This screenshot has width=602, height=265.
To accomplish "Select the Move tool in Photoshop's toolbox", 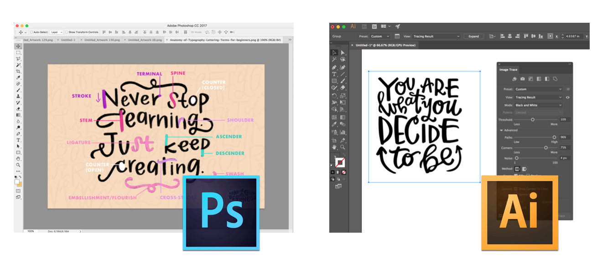I will coord(18,46).
